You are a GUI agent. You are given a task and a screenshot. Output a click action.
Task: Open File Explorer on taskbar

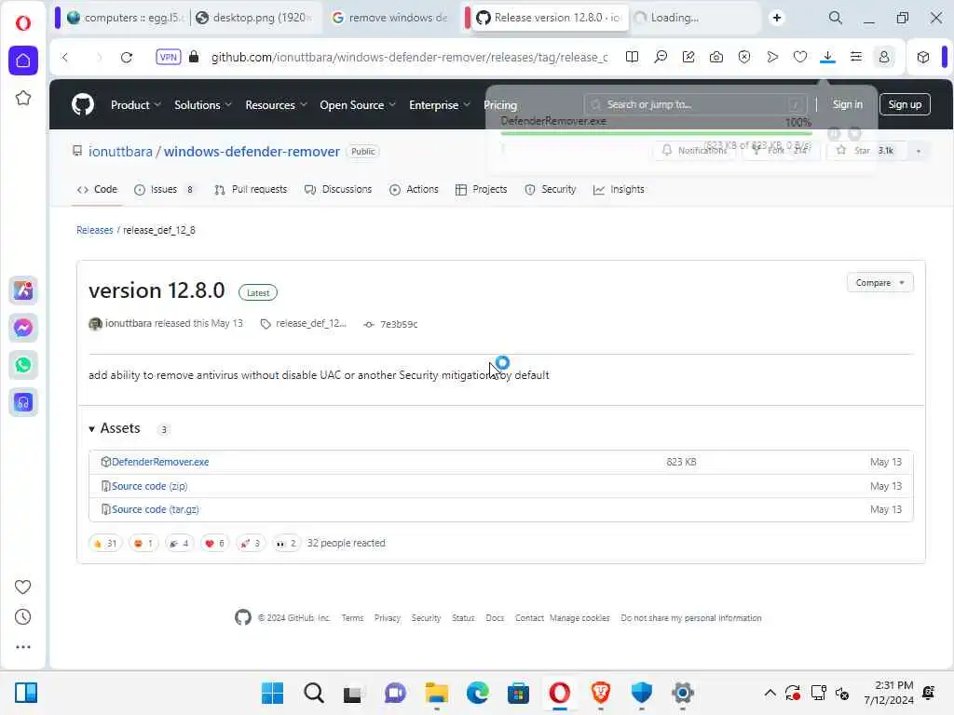(x=437, y=693)
